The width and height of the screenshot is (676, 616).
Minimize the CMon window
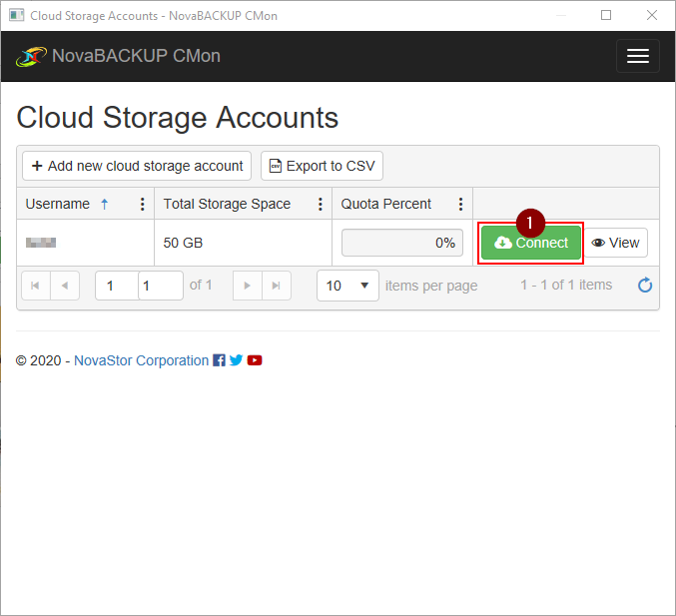(x=561, y=15)
